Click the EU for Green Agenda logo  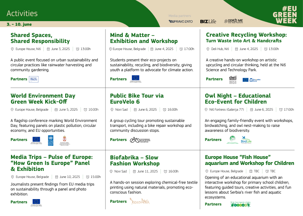tap(241, 204)
